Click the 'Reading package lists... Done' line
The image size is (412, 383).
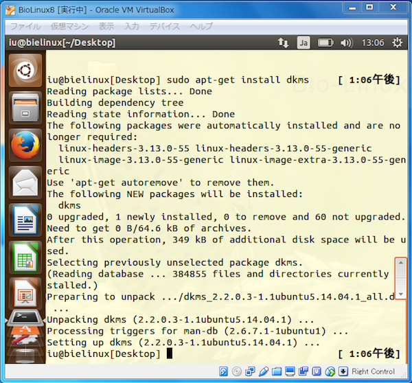coord(129,91)
